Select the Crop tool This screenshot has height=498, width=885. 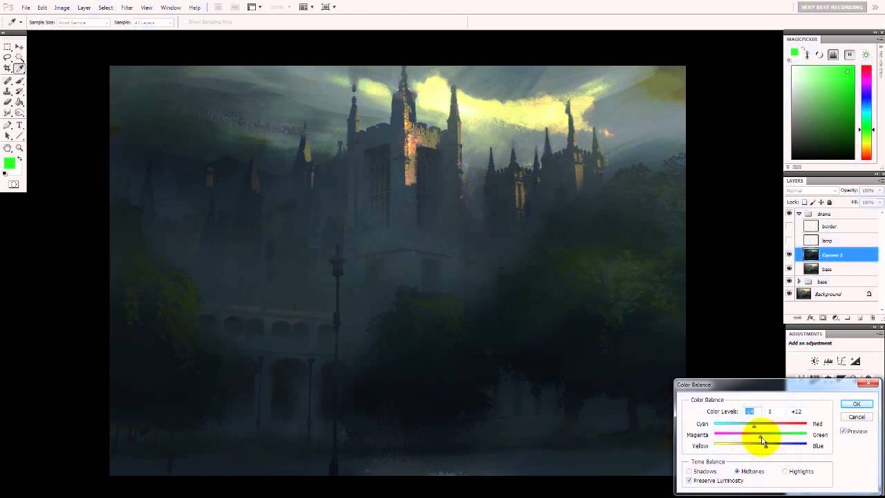point(7,68)
